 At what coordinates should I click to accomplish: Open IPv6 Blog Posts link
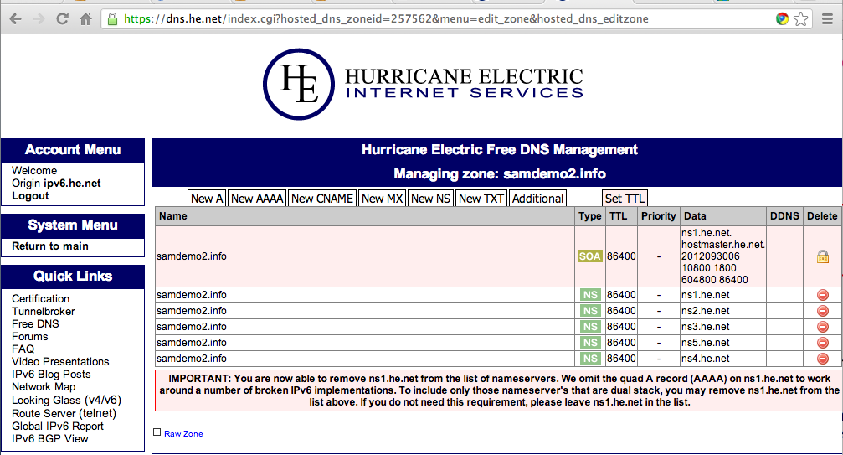pyautogui.click(x=51, y=375)
